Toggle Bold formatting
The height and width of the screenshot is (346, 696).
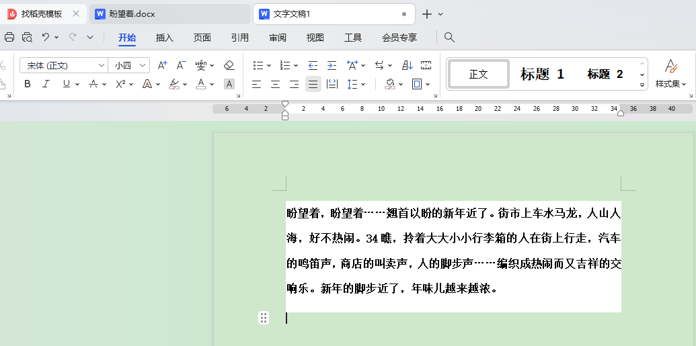[28, 84]
